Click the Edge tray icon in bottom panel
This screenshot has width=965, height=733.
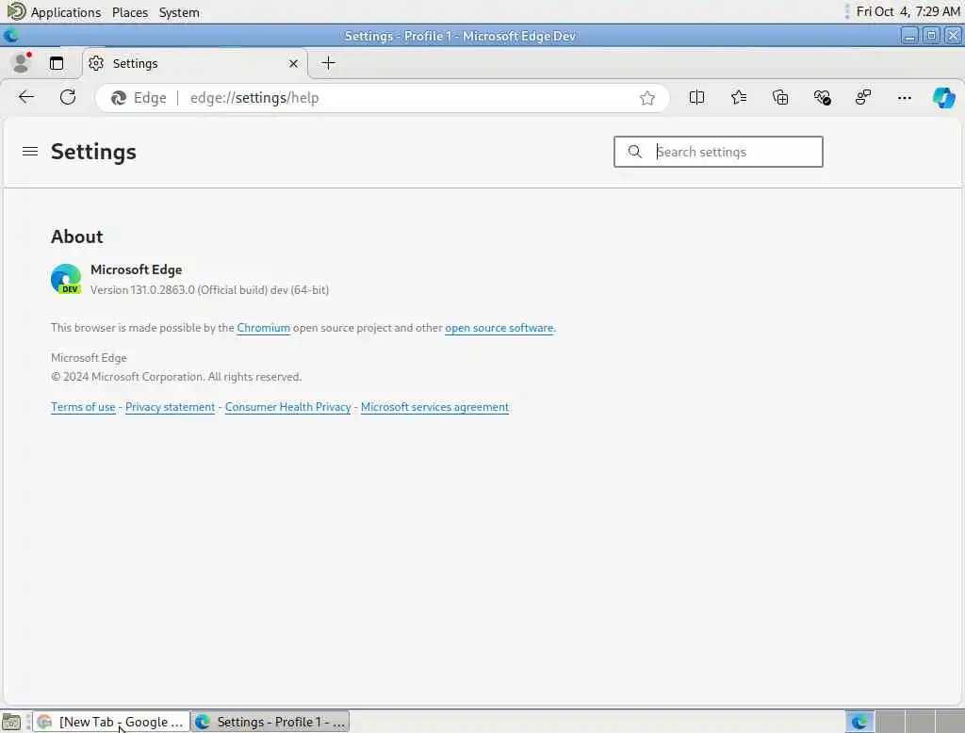pos(859,722)
